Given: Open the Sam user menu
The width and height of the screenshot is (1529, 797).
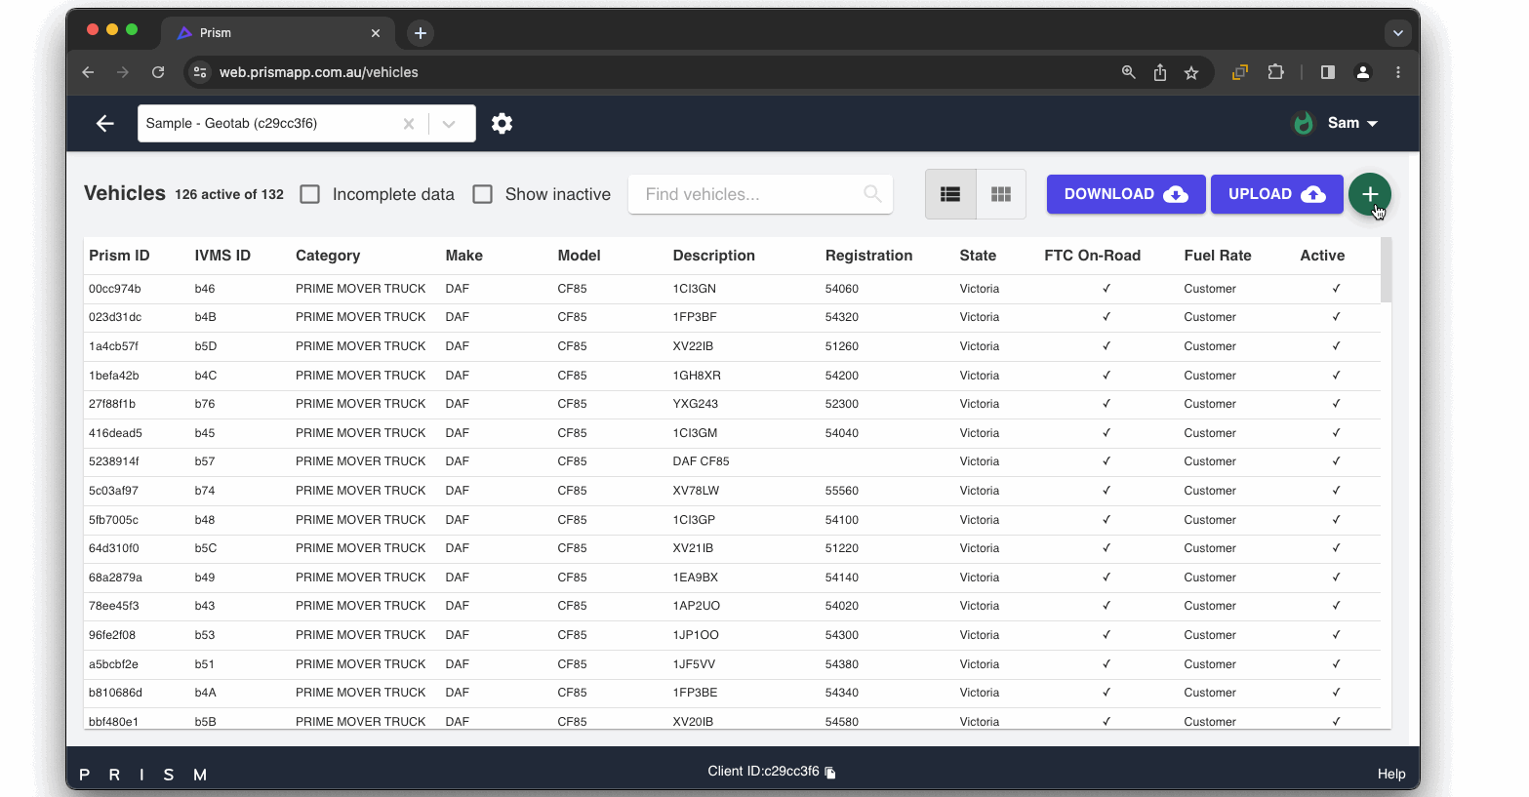Looking at the screenshot, I should (1351, 123).
